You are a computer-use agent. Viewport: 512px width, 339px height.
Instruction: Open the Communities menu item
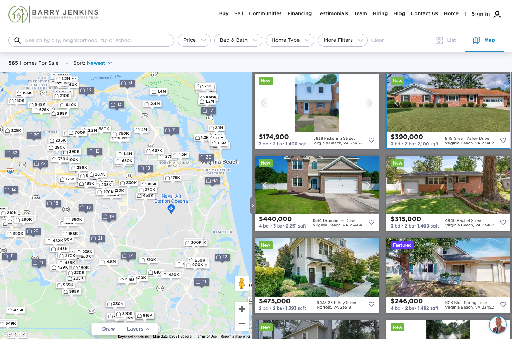pyautogui.click(x=265, y=13)
